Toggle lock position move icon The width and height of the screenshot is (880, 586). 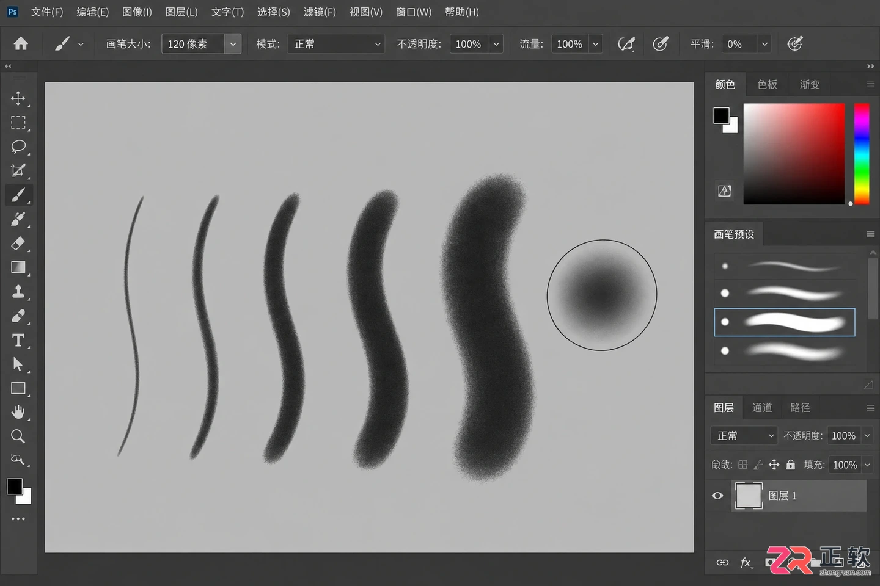(774, 465)
